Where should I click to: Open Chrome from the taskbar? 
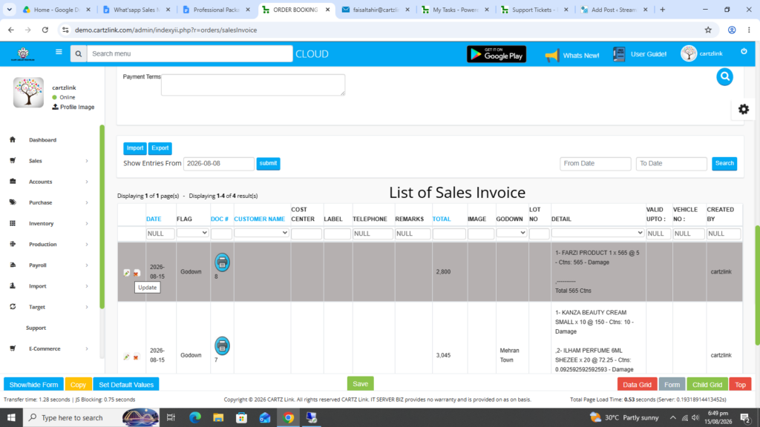pos(289,417)
